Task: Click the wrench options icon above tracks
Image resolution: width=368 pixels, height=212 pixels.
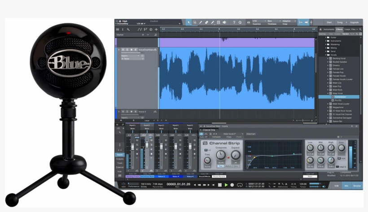Action: pyautogui.click(x=128, y=30)
